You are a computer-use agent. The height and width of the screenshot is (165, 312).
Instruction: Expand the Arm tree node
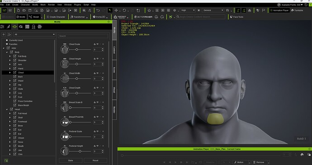tap(10, 64)
